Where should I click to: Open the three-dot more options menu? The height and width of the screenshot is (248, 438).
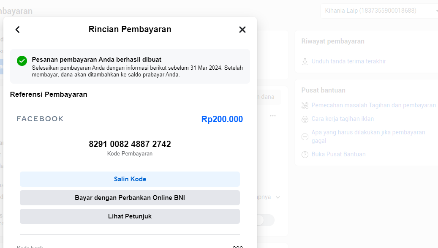pyautogui.click(x=273, y=116)
